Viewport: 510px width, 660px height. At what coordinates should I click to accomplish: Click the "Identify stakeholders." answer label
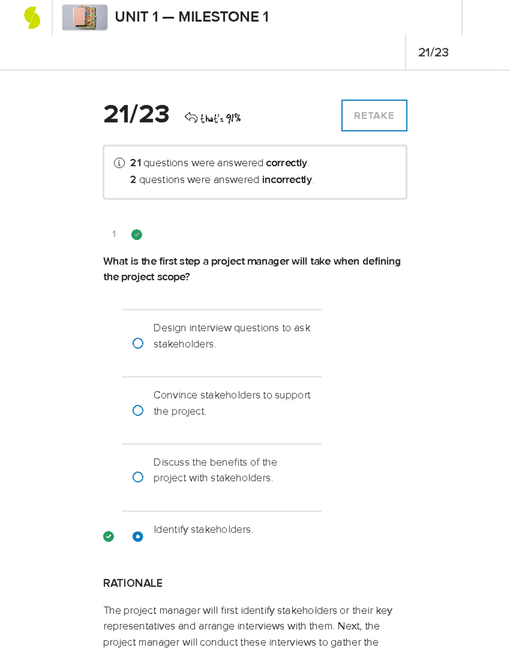point(203,530)
